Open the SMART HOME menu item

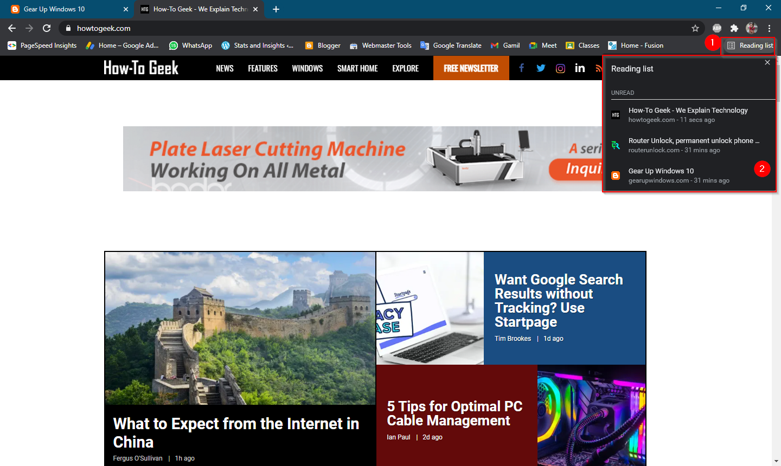click(357, 68)
